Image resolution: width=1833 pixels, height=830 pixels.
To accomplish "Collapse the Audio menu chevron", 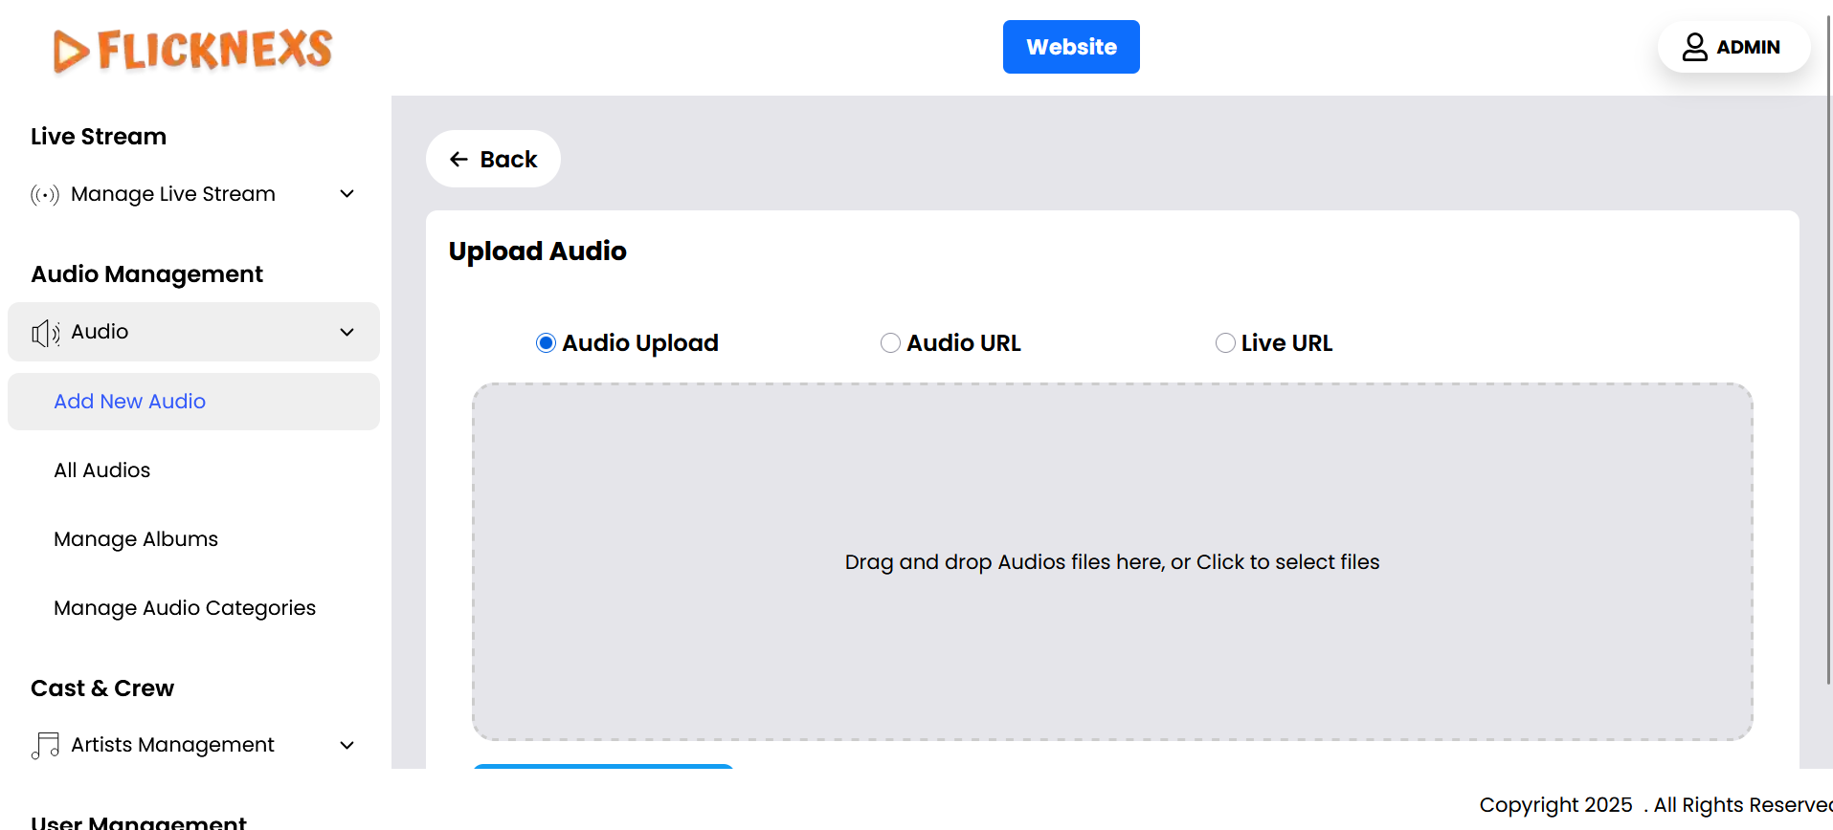I will (x=347, y=332).
